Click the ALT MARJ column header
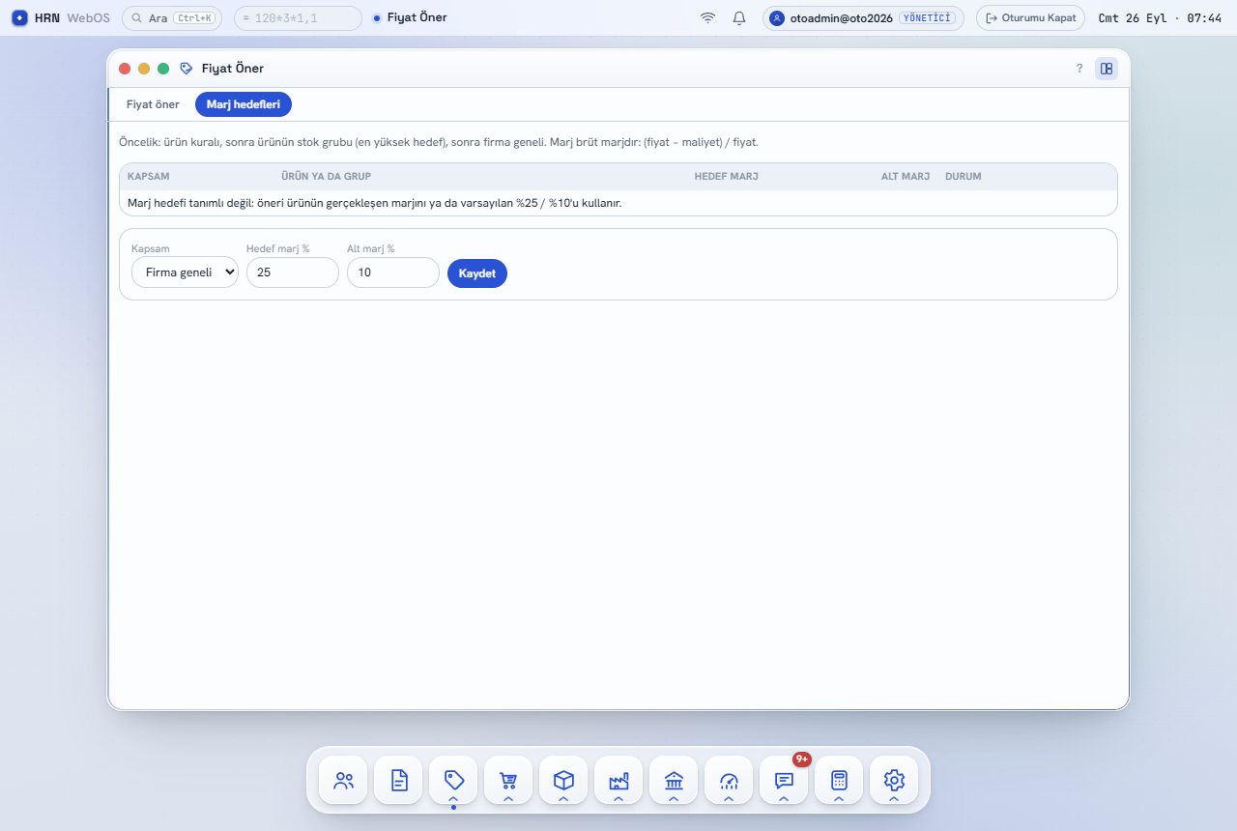Screen dimensions: 1237x831 pos(906,177)
